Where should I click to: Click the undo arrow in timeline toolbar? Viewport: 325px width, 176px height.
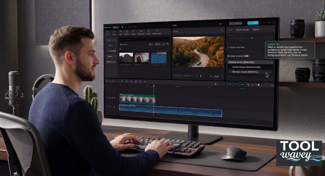tap(113, 81)
